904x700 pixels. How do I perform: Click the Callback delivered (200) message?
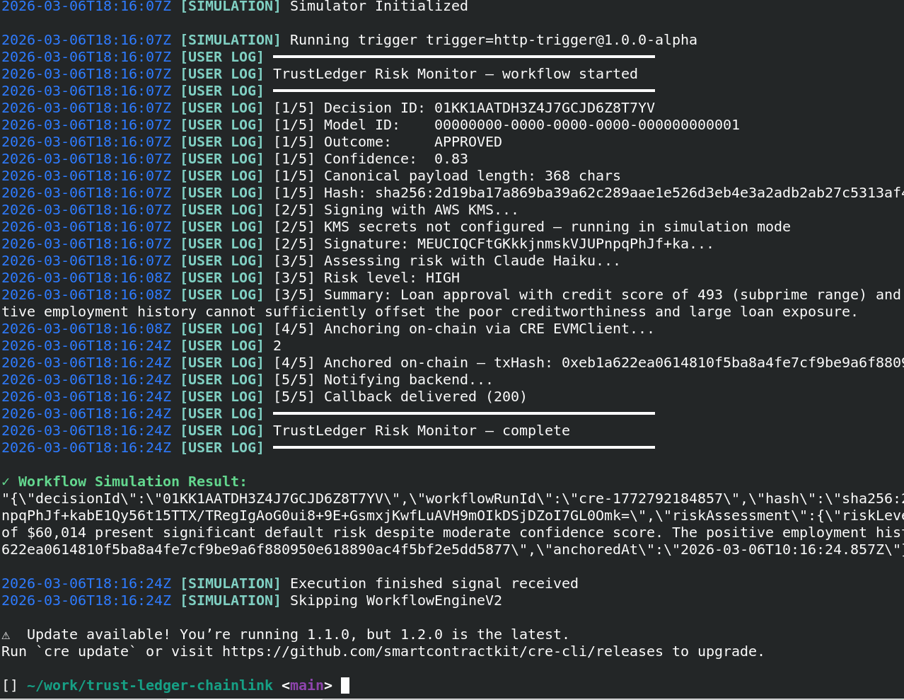pos(425,397)
